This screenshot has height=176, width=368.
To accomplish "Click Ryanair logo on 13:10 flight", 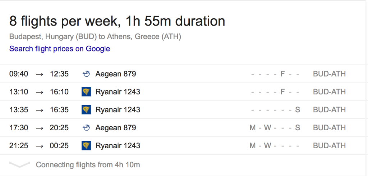I will [x=86, y=92].
